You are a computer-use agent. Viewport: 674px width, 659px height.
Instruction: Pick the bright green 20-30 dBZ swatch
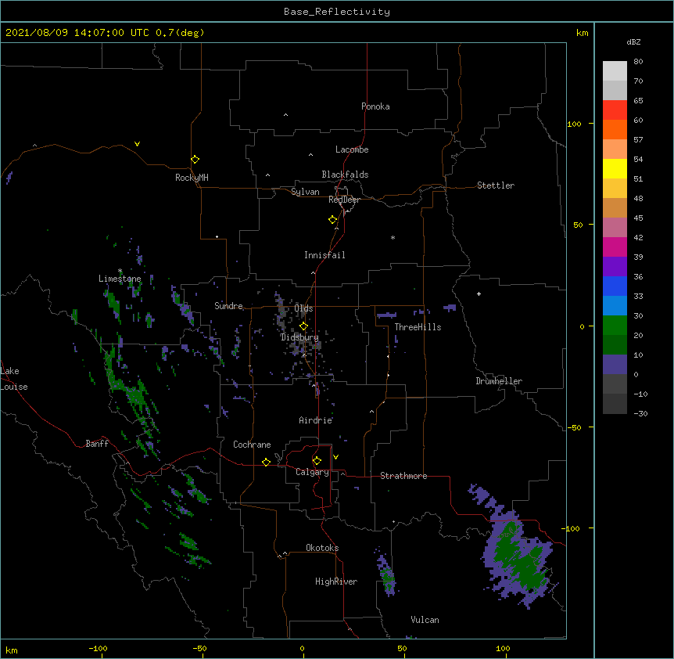click(x=615, y=326)
